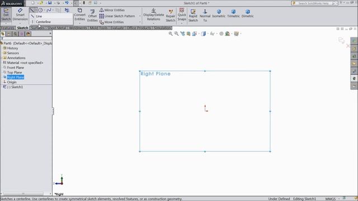This screenshot has width=358, height=201.
Task: Expand the Display/Delete Relations dropdown arrow
Action: point(153,23)
